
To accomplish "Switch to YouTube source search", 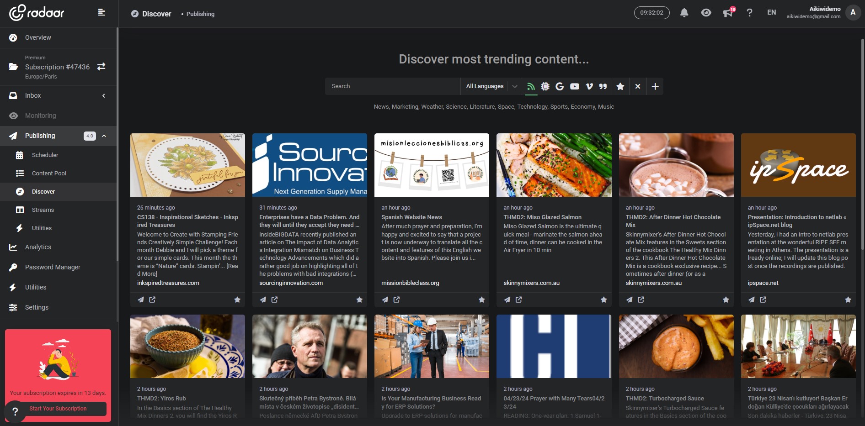I will (x=575, y=86).
